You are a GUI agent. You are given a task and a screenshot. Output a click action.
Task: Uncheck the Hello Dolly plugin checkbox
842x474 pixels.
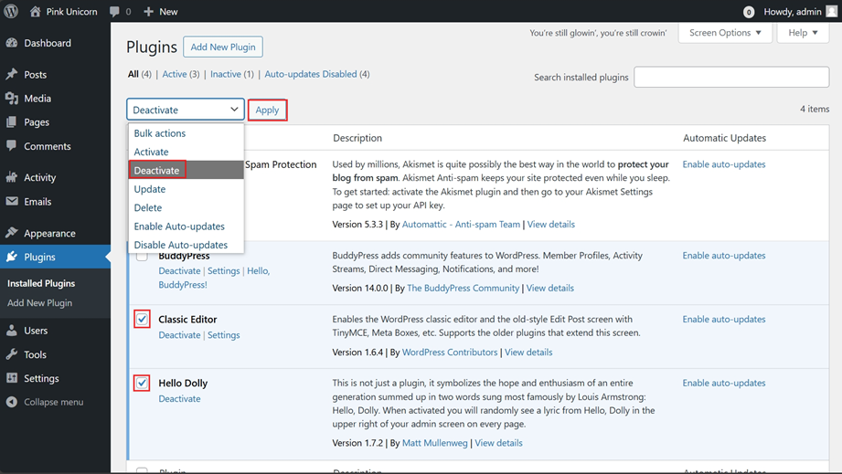point(142,383)
